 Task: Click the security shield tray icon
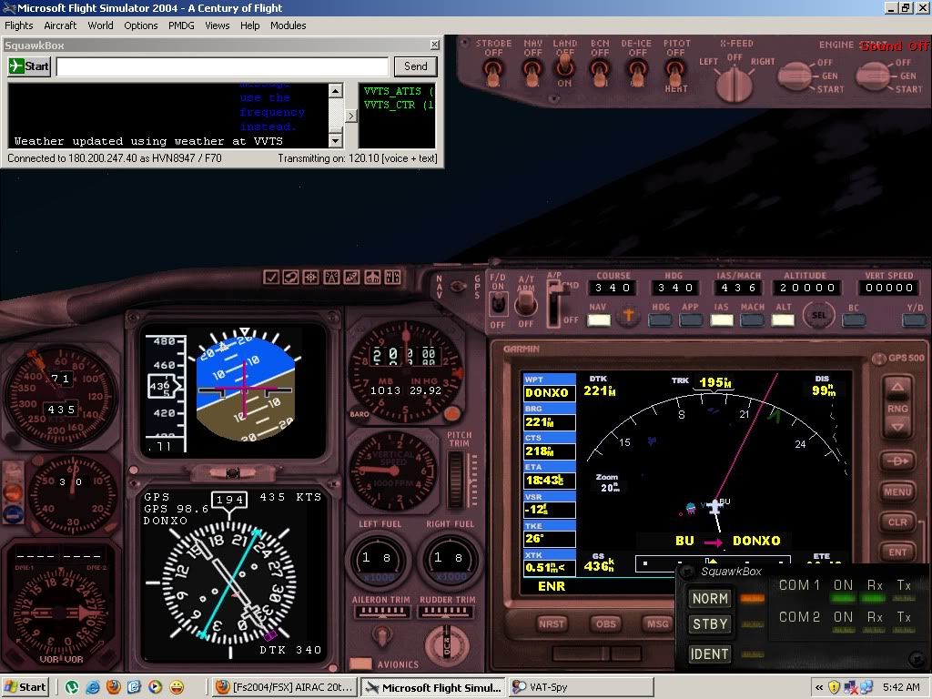coord(834,687)
